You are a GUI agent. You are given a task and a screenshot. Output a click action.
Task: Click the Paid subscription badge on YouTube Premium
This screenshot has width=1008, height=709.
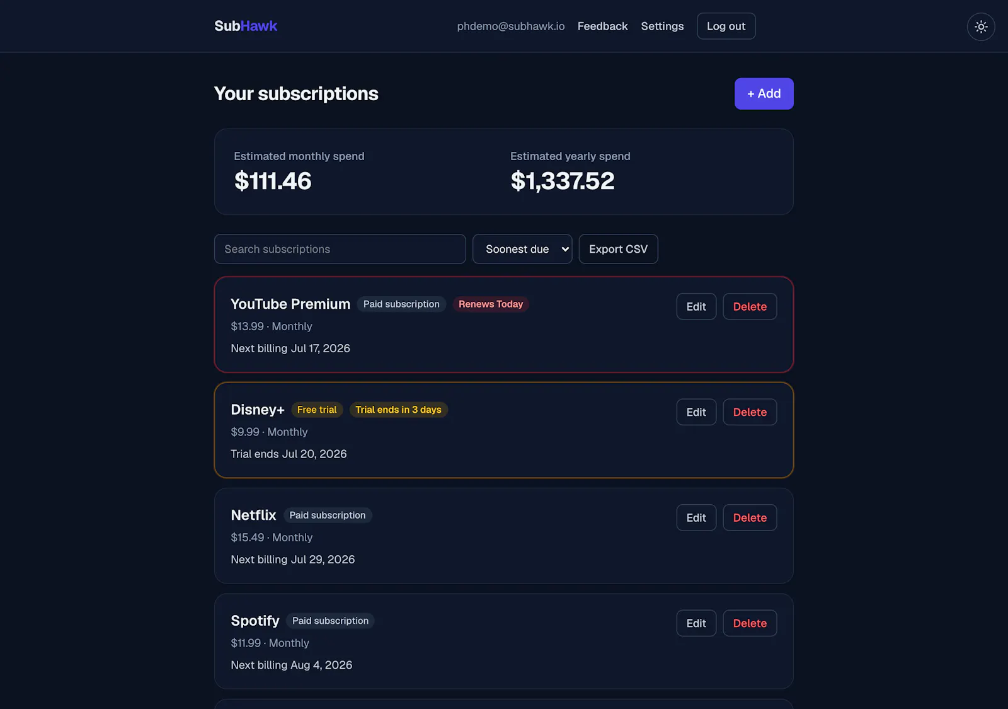click(401, 304)
